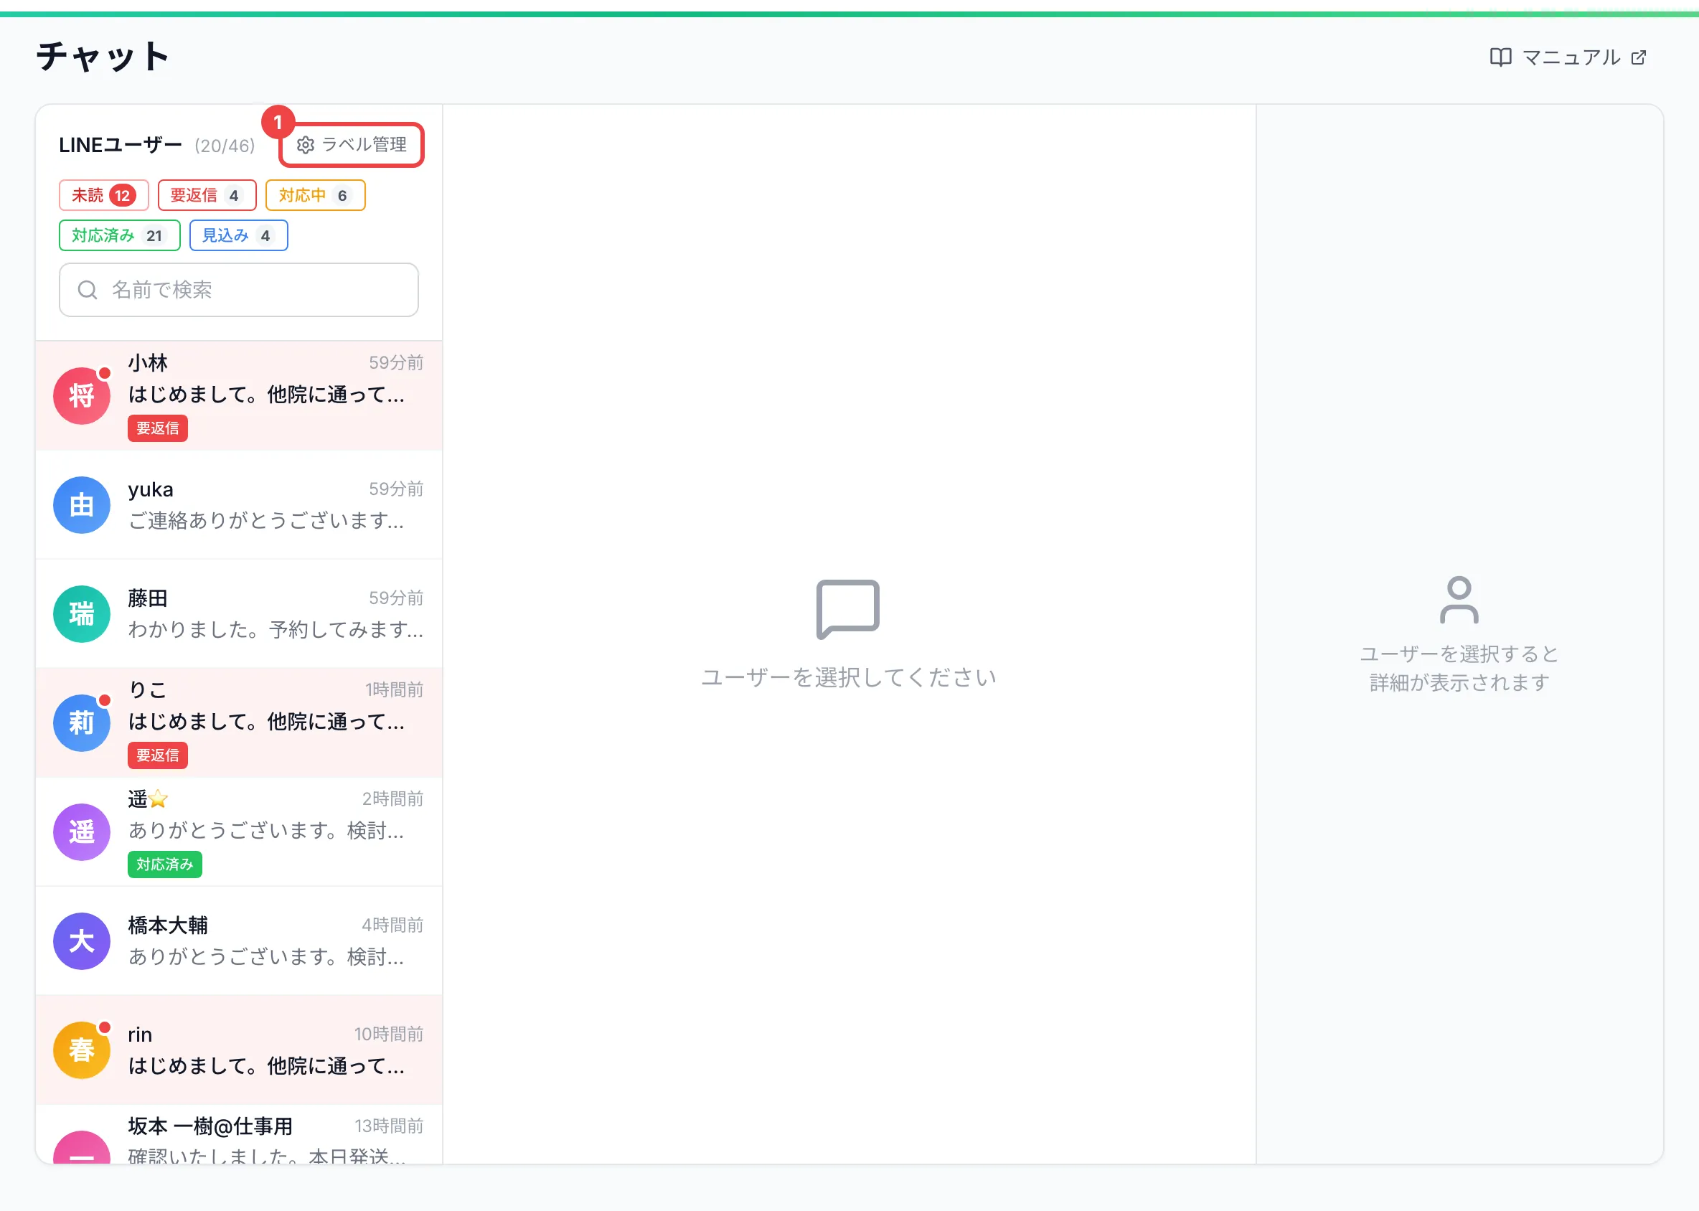1699x1211 pixels.
Task: Click the 10時間前 timestamp on rin
Action: coord(389,1035)
